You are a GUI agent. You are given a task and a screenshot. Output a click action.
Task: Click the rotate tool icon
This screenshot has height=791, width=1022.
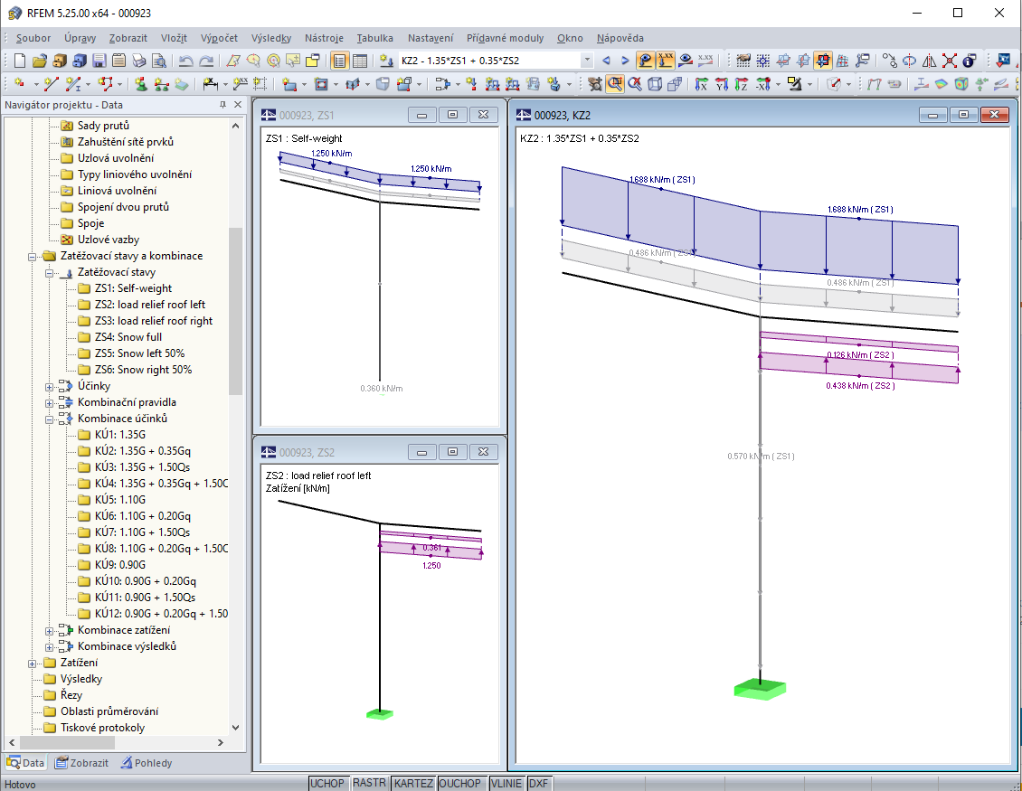909,61
